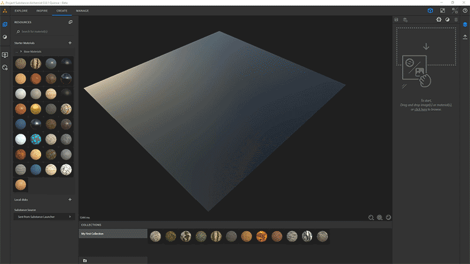Click the save material icon in right panel

(396, 20)
